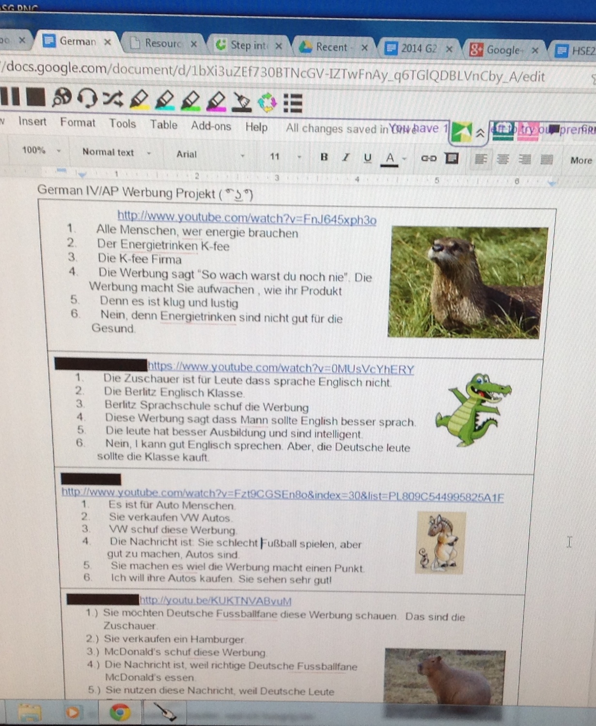Click the insert comment icon
Image resolution: width=596 pixels, height=726 pixels.
452,158
